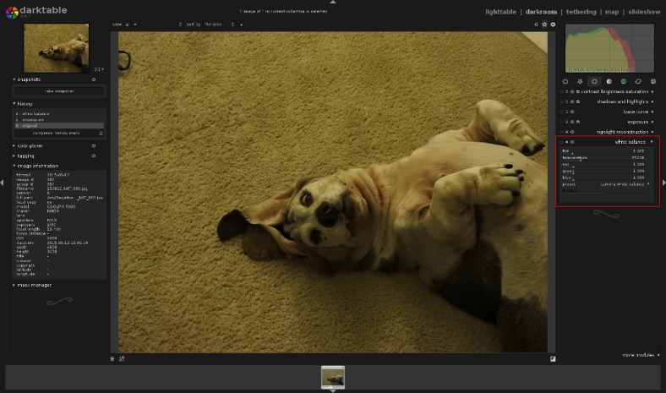Show the active modules group
Image resolution: width=666 pixels, height=393 pixels.
click(565, 81)
